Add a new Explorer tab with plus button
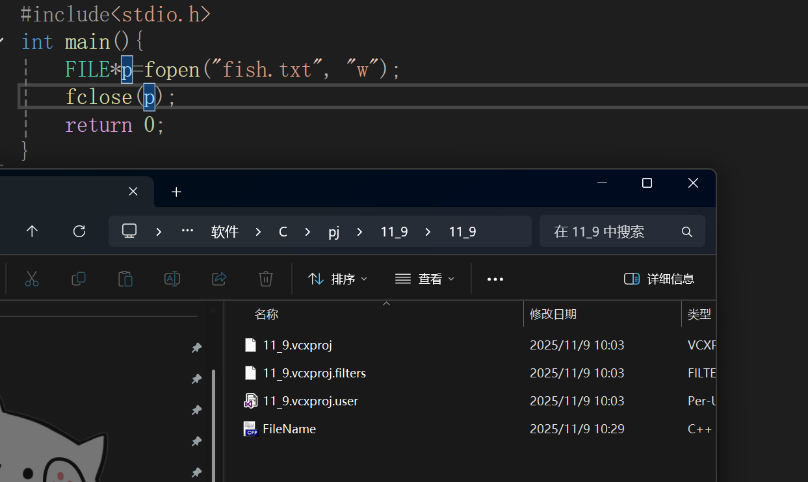This screenshot has height=482, width=808. pyautogui.click(x=176, y=192)
